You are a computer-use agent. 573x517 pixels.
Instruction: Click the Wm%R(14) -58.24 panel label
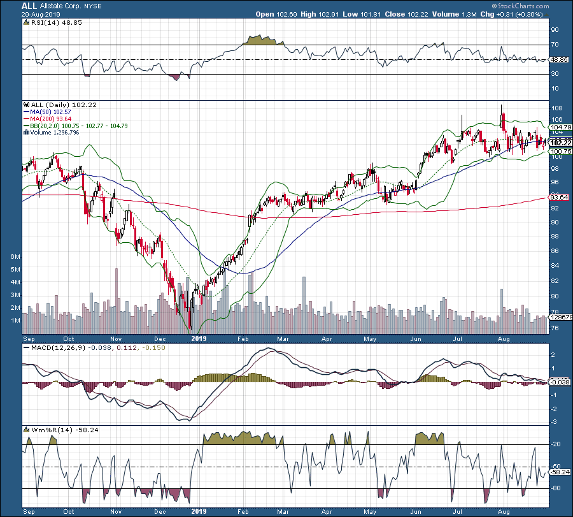[65, 430]
